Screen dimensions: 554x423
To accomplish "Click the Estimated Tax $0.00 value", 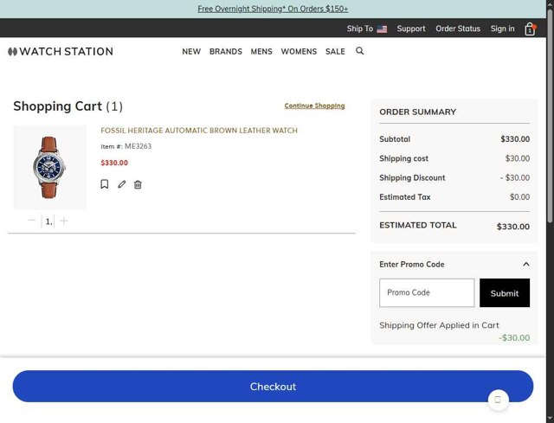I will pos(519,197).
